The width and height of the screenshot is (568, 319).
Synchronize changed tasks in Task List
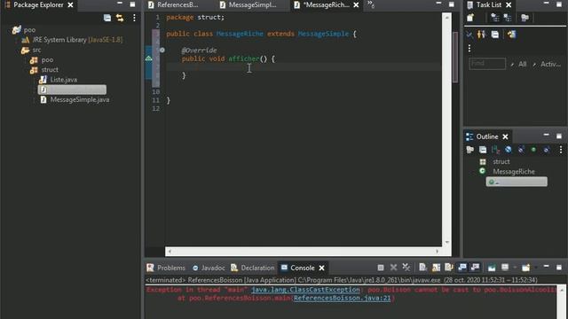tap(511, 35)
